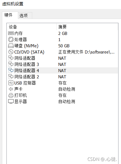Click the USB icon beside USB 控制器
The image size is (121, 164).
tap(11, 83)
